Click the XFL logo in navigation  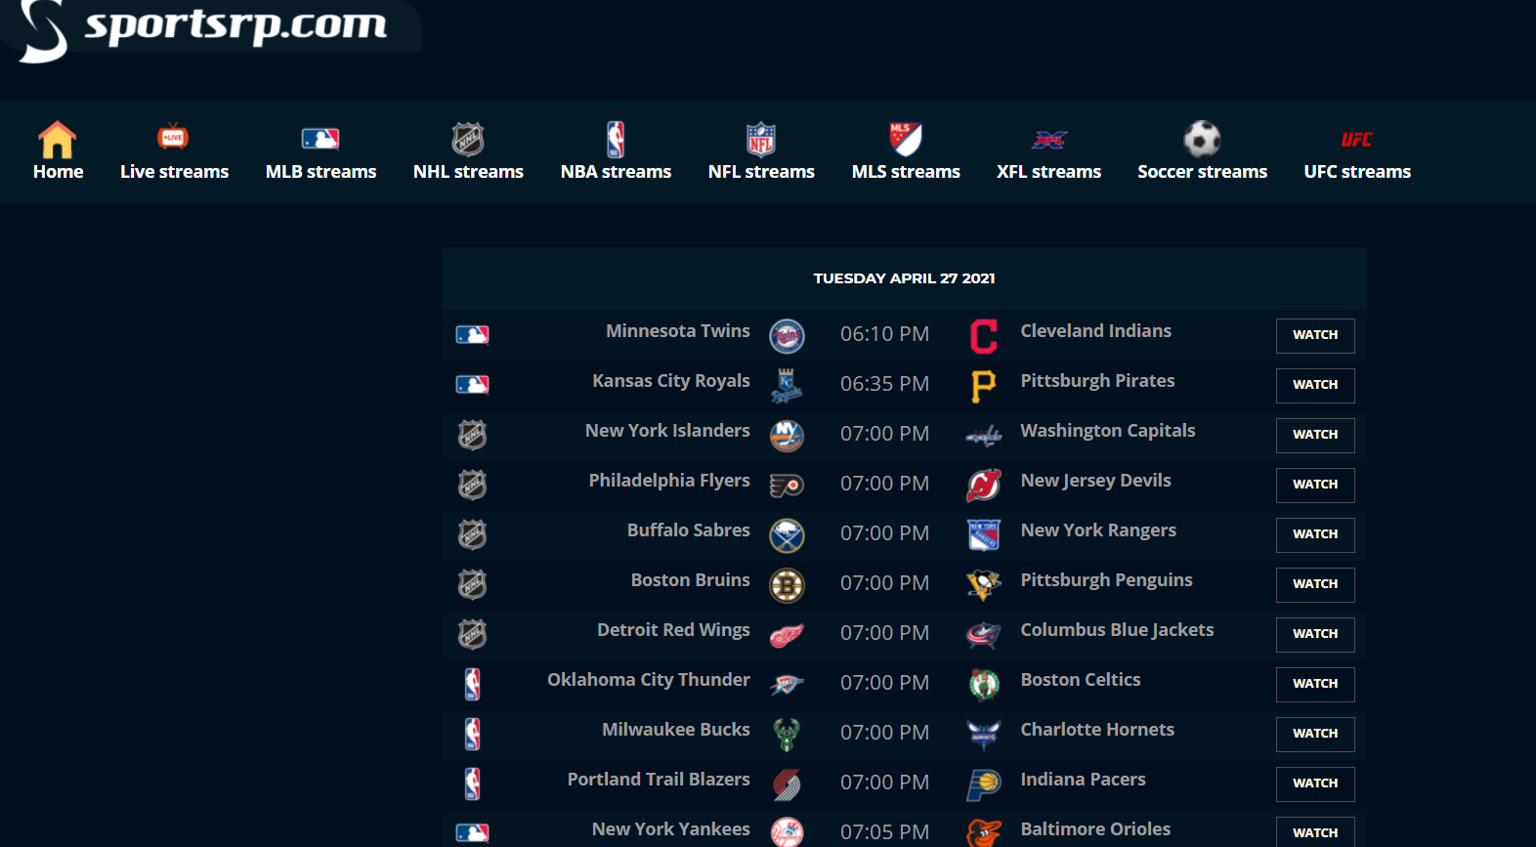1049,140
